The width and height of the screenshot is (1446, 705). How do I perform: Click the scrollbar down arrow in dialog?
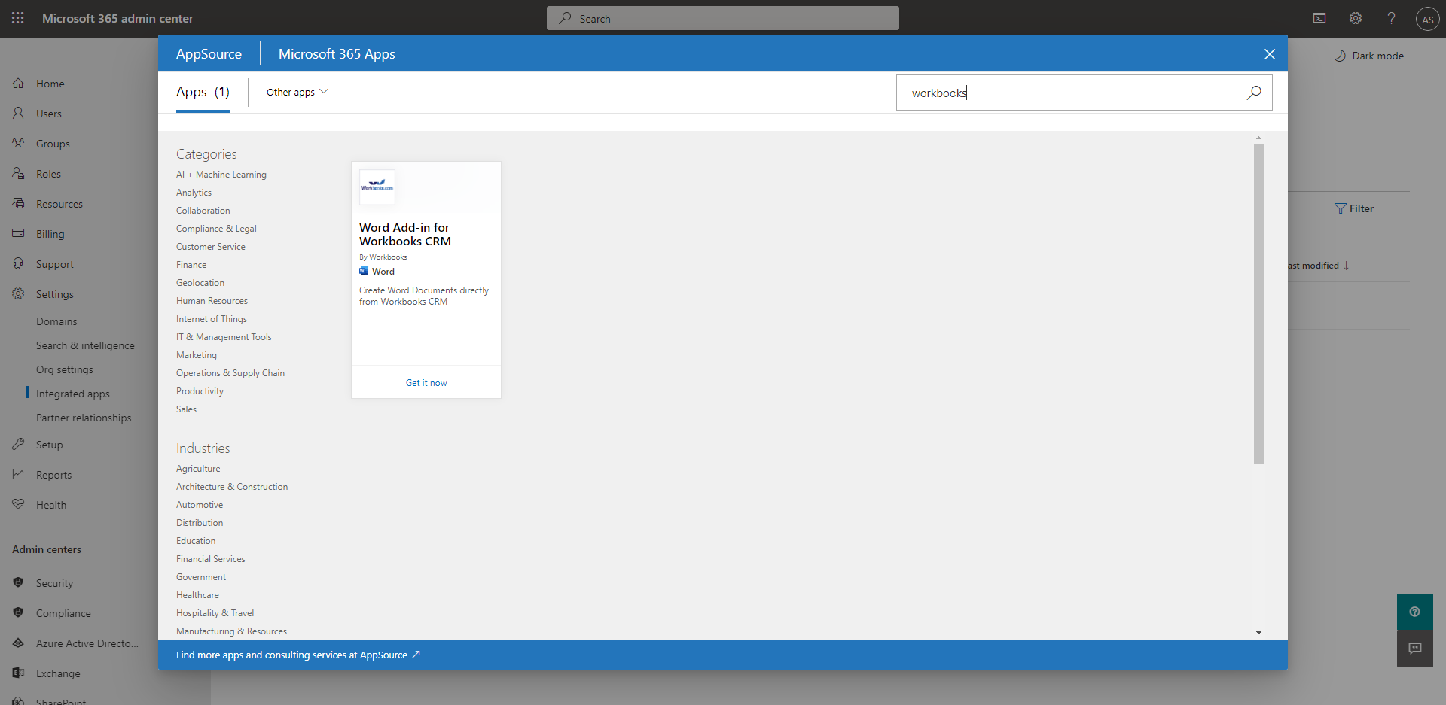(x=1258, y=633)
